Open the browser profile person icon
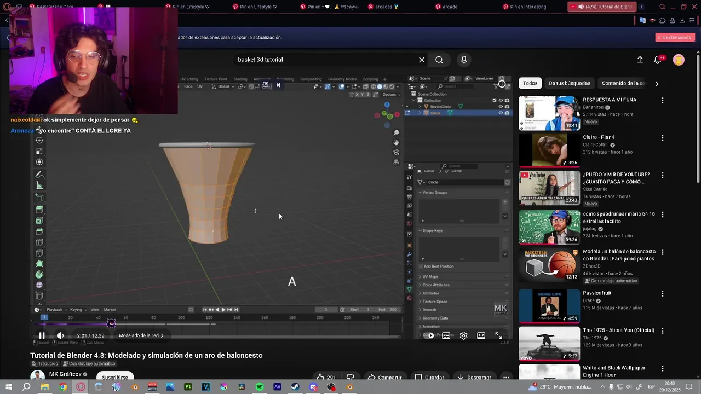Viewport: 701px width, 394px height. click(x=672, y=21)
